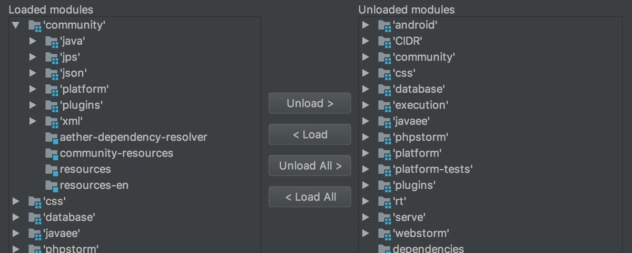Viewport: 632px width, 253px height.
Task: Click the community-resources module icon
Action: (x=52, y=154)
